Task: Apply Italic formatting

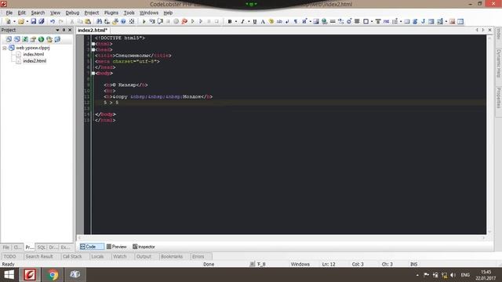Action: (242, 21)
